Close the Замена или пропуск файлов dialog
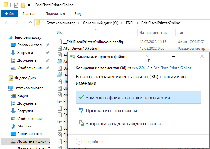The image size is (210, 149). pyautogui.click(x=202, y=56)
